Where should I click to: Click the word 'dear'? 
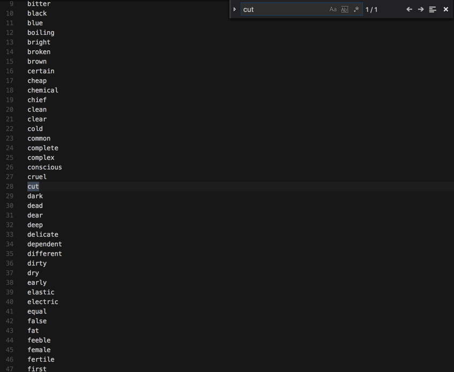click(x=35, y=215)
